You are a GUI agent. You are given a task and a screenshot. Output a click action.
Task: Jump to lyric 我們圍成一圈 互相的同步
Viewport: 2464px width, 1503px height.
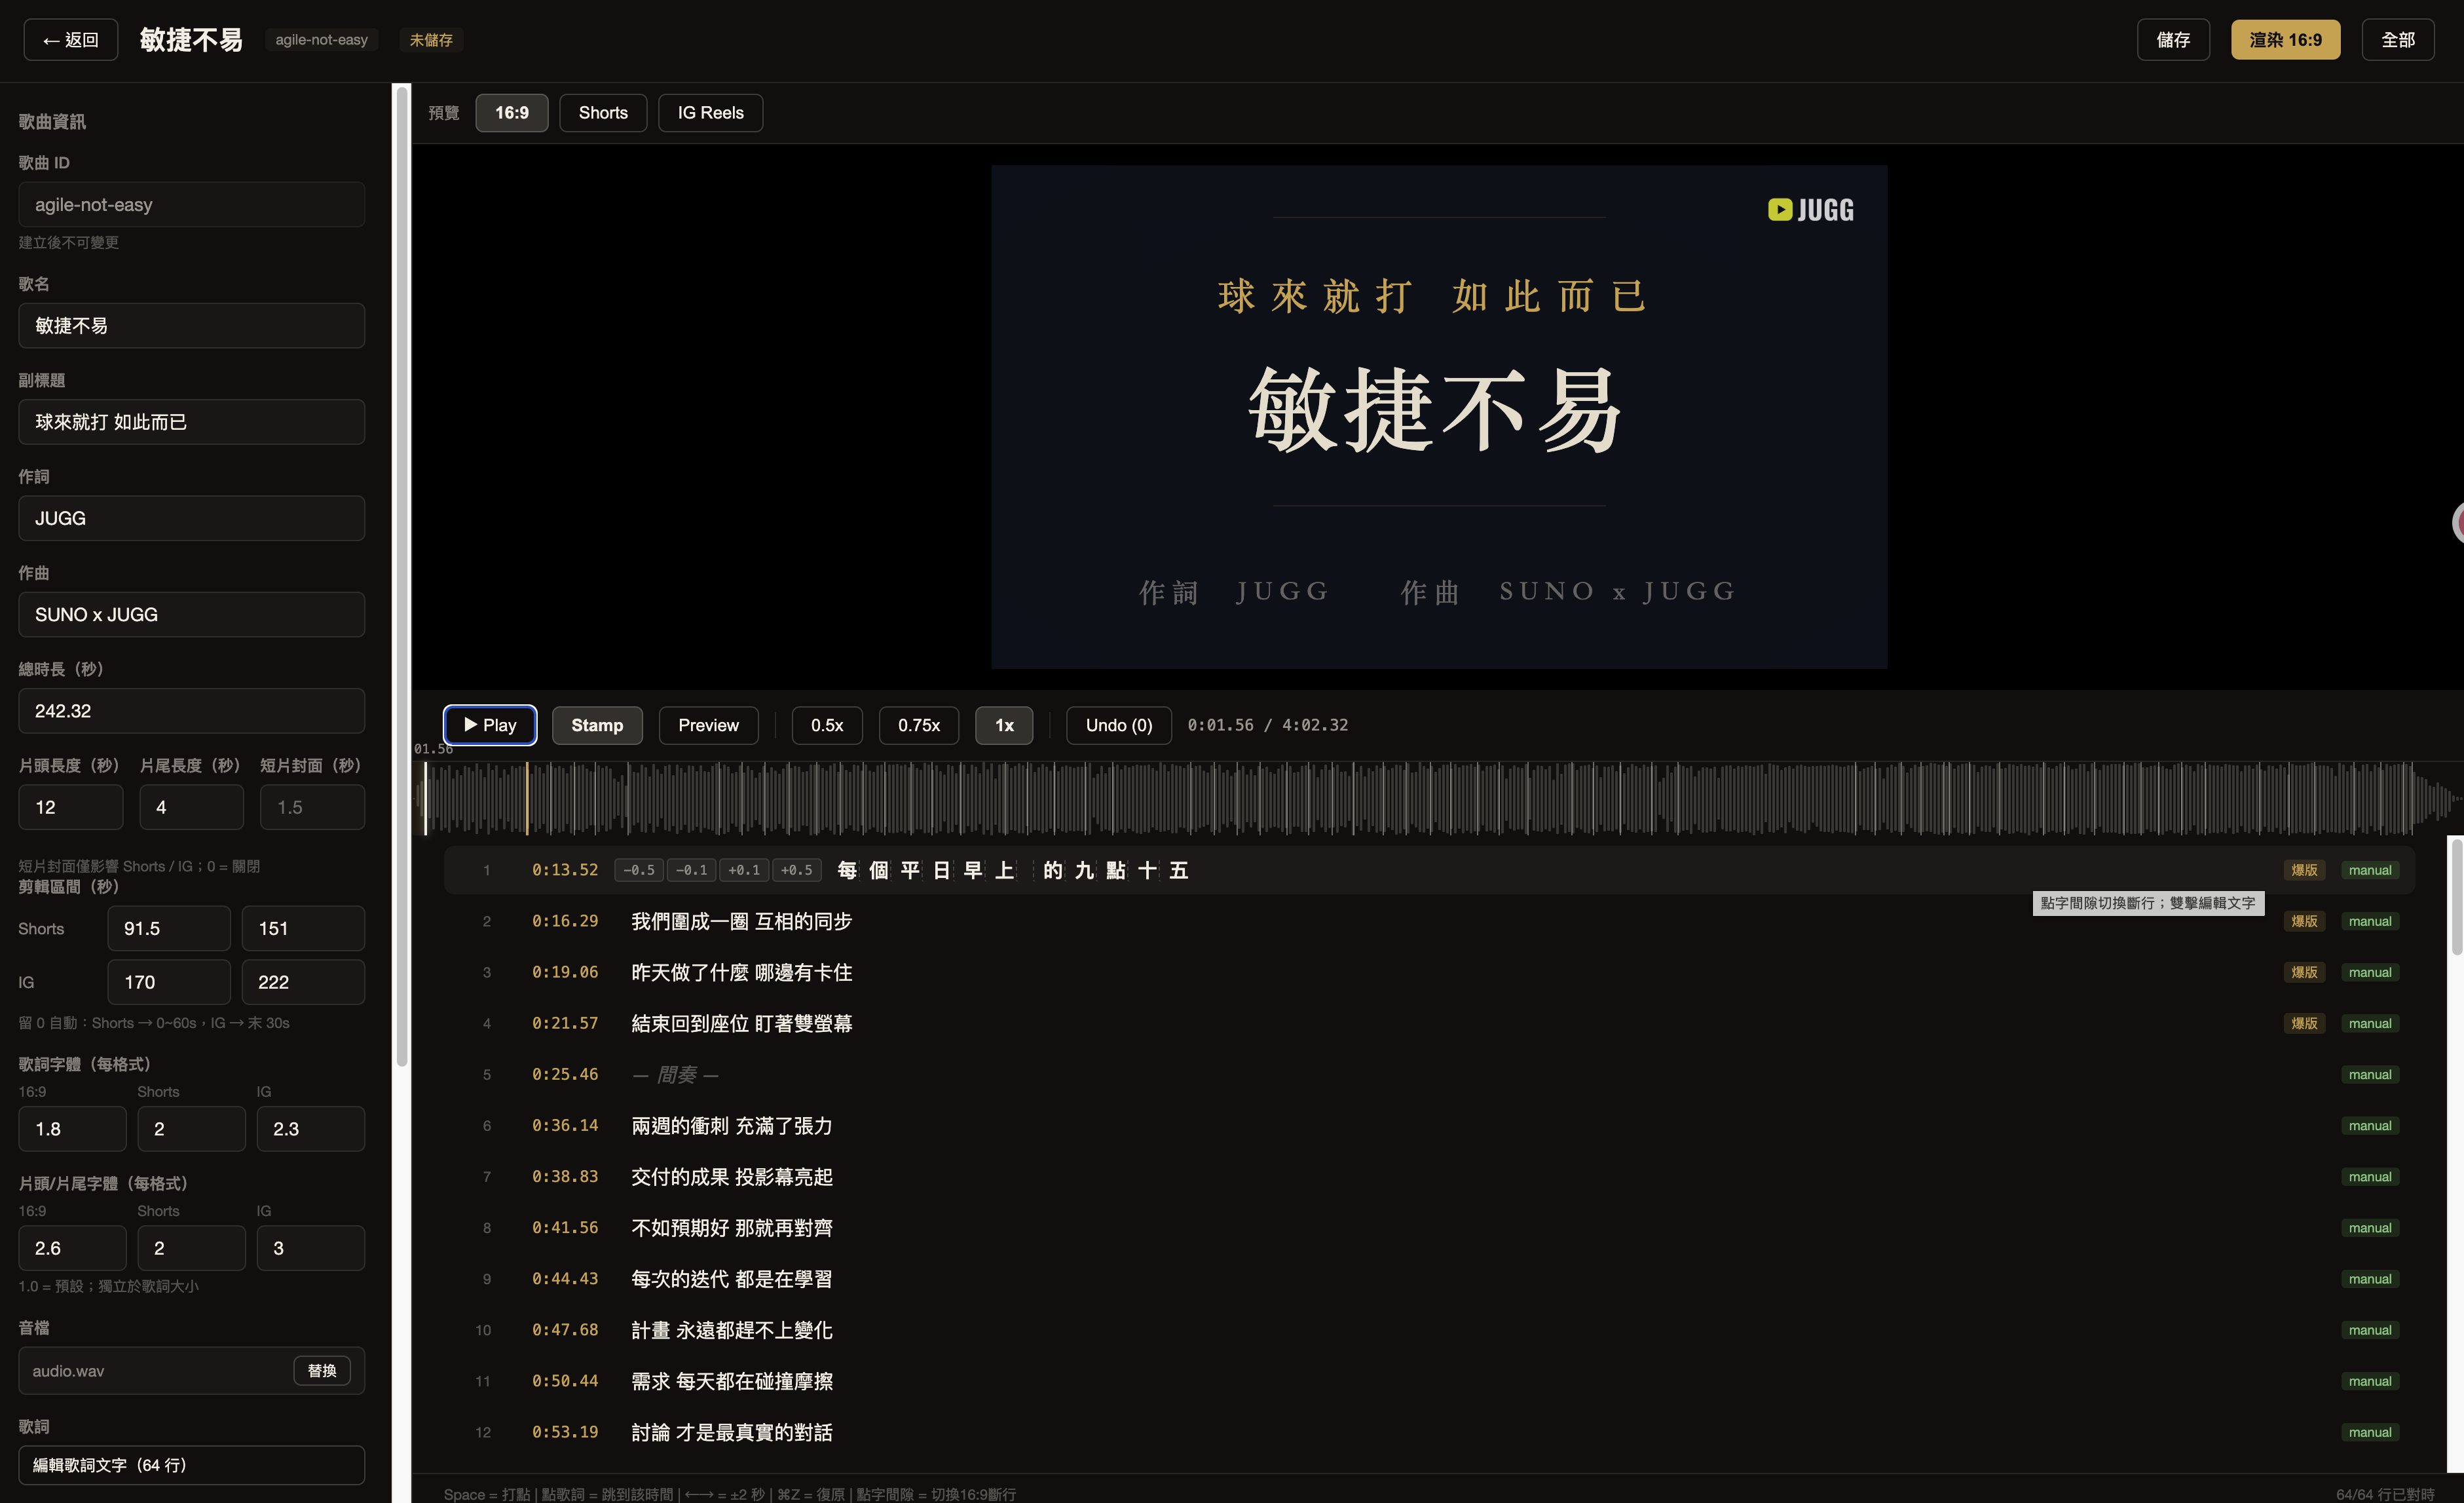coord(741,921)
